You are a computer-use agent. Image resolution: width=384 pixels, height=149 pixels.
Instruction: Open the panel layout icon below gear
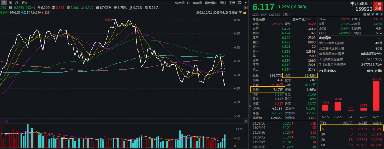tap(246, 8)
